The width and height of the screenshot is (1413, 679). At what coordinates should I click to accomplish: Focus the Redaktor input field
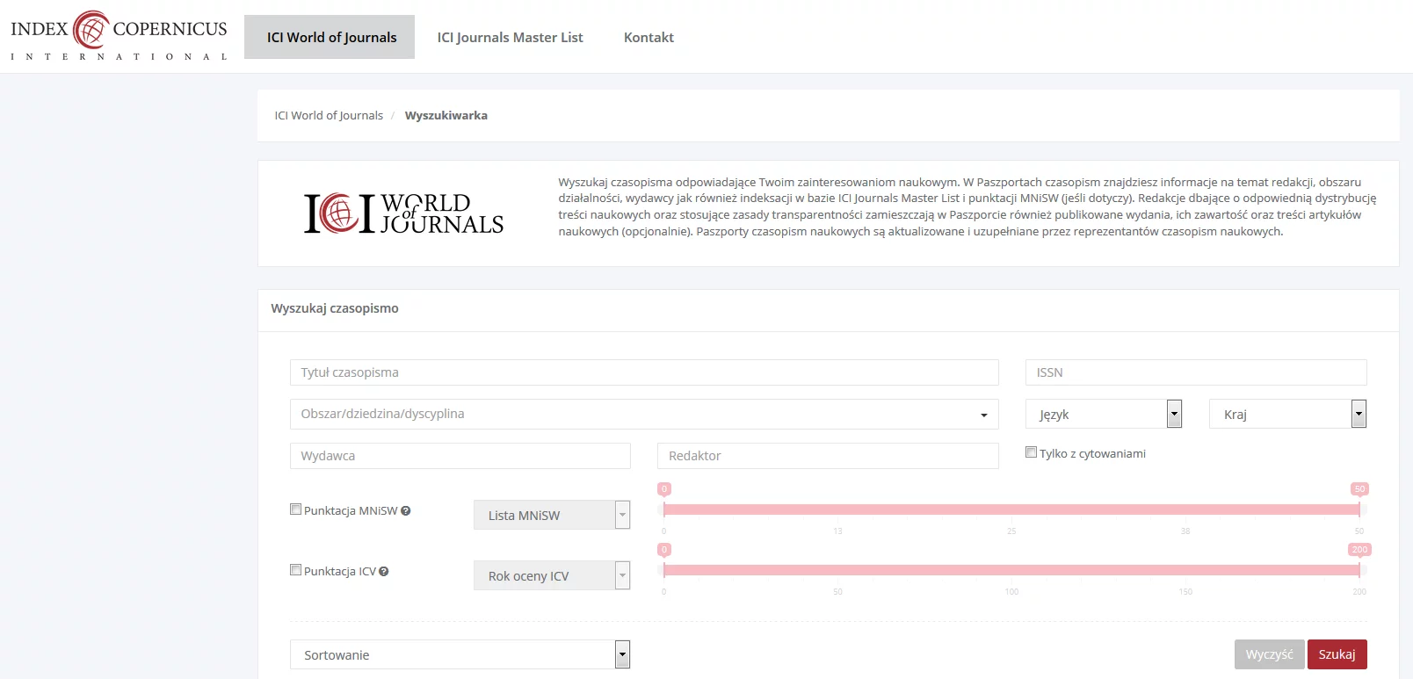(828, 456)
